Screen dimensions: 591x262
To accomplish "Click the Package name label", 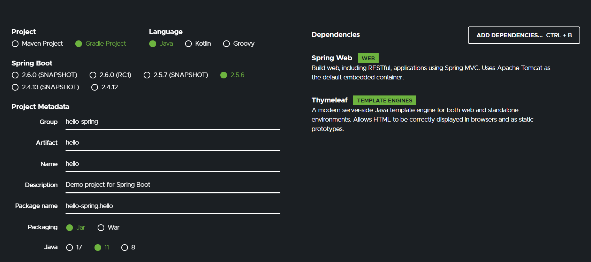I will click(x=36, y=206).
